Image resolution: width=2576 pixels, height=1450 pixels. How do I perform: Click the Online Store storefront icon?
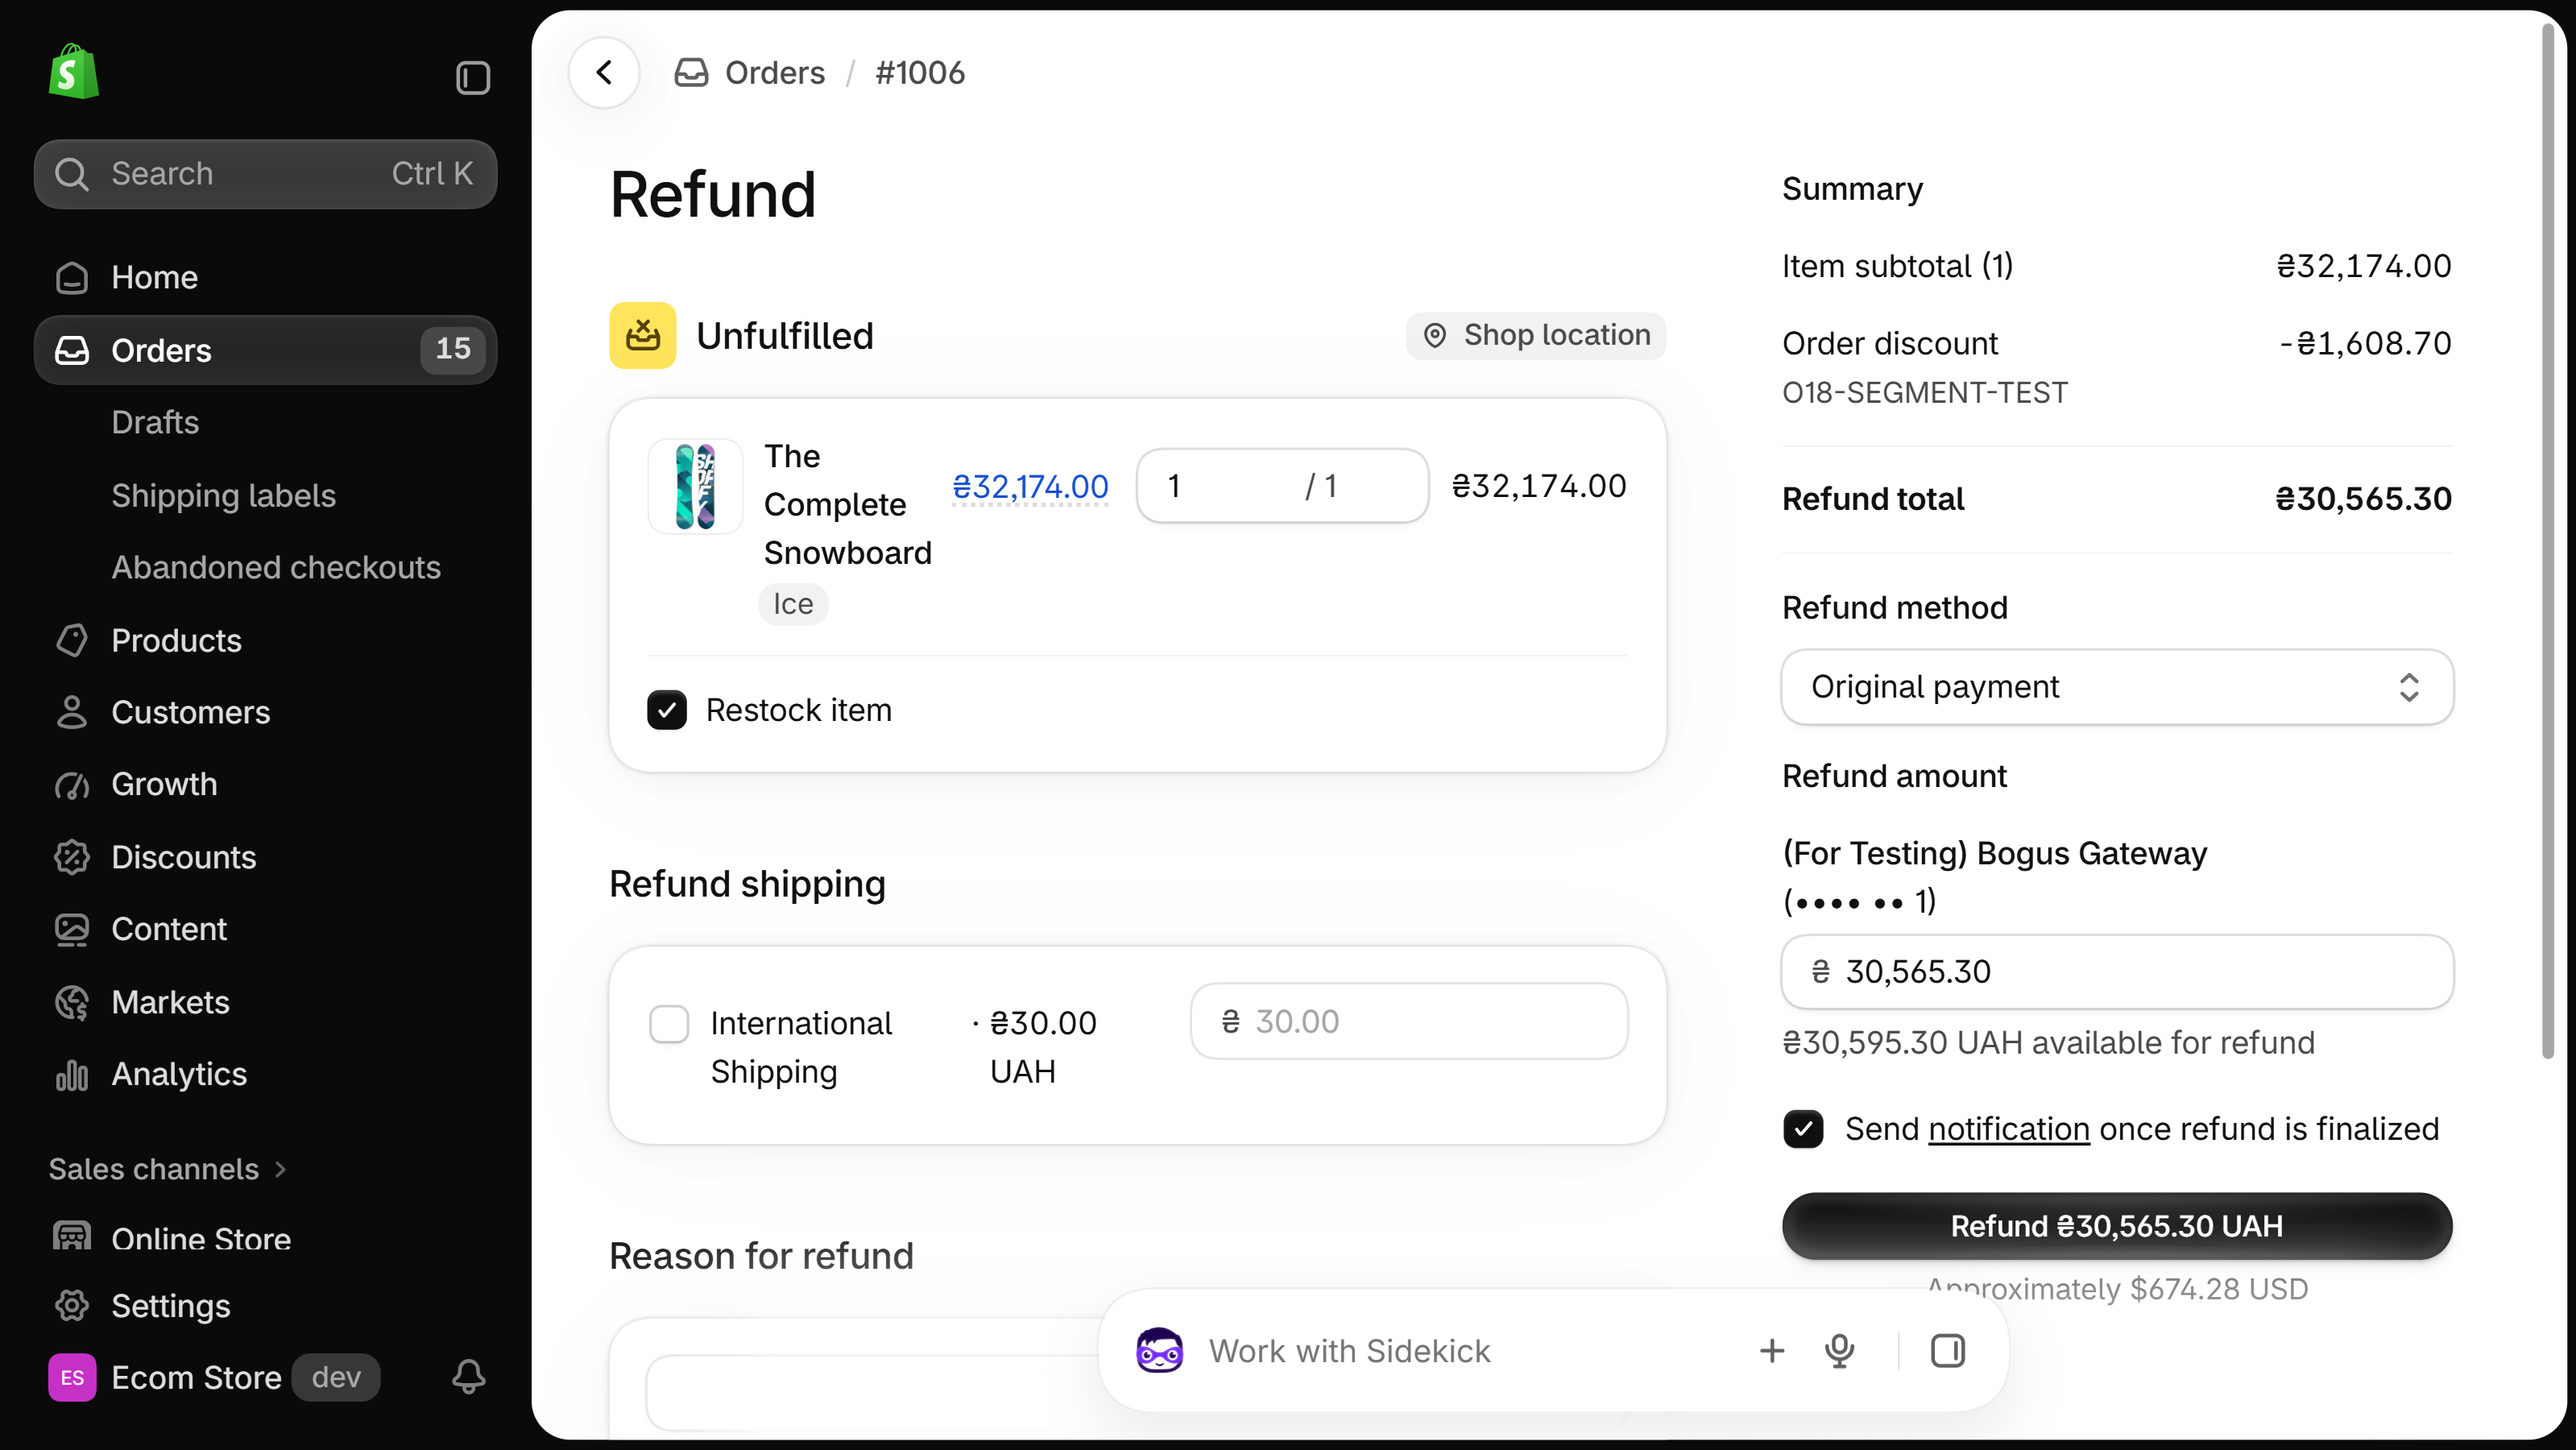(x=72, y=1237)
